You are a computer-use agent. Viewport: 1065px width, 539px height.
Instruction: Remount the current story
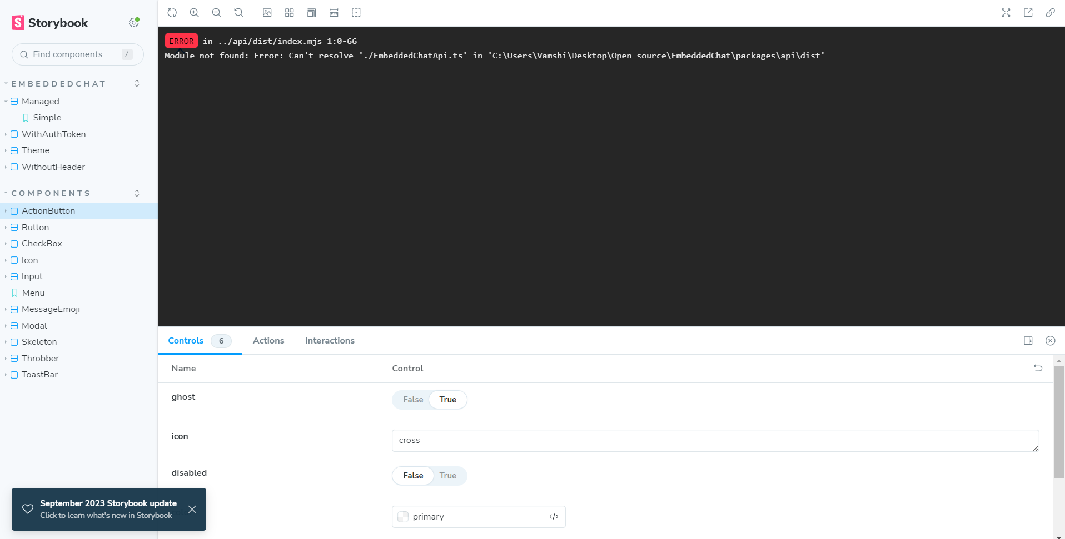pos(172,13)
